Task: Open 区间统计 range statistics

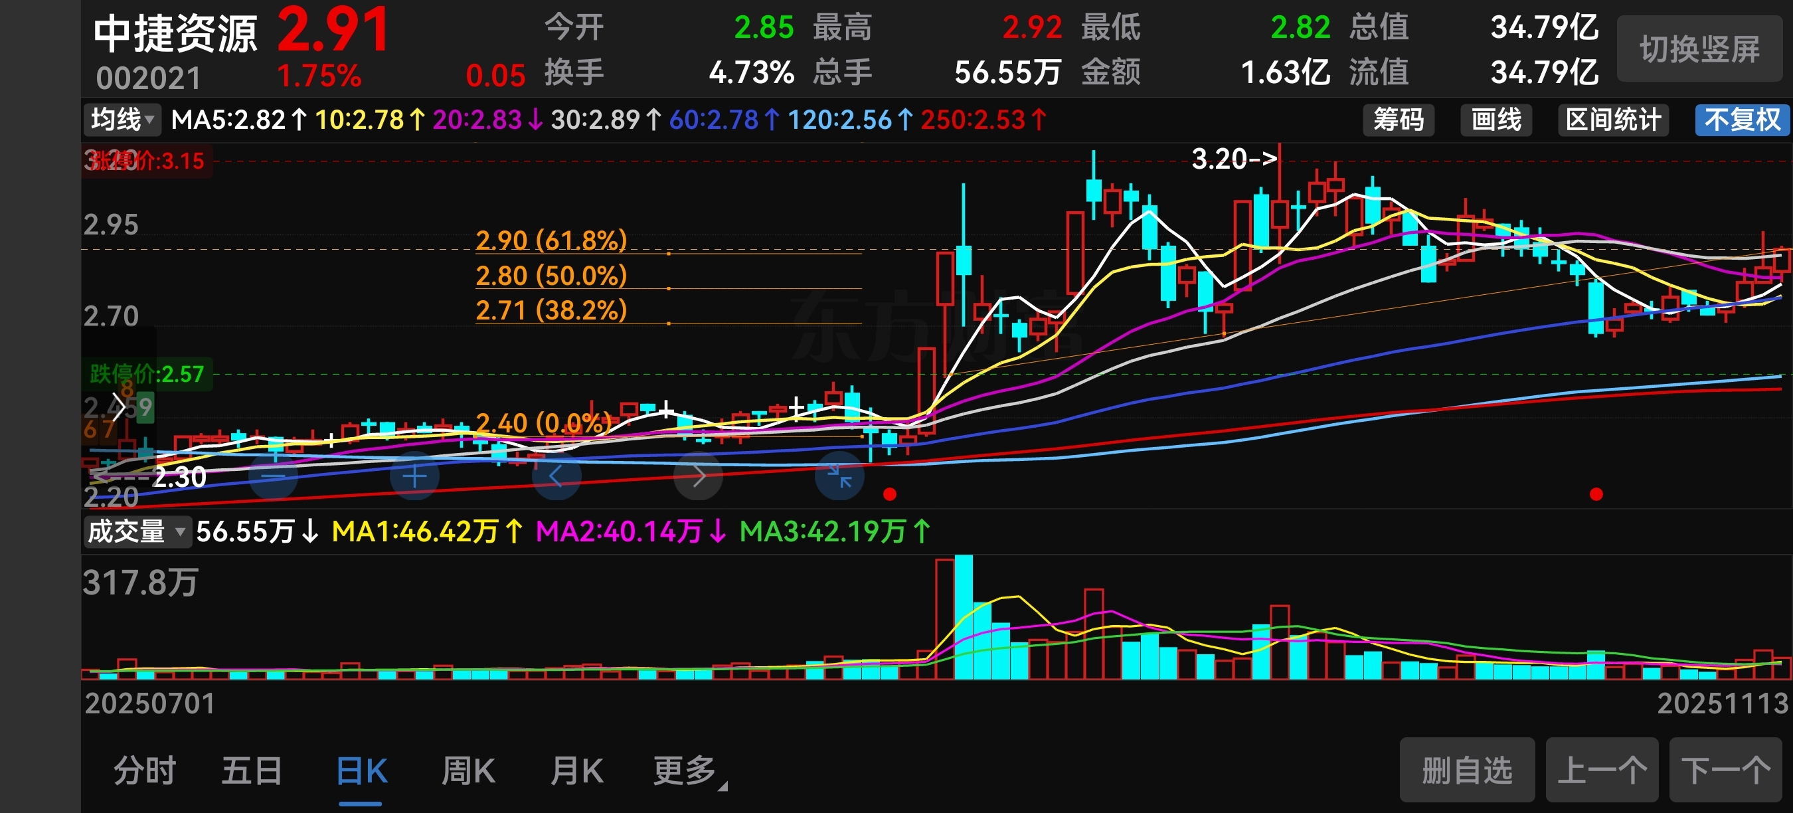Action: pyautogui.click(x=1613, y=120)
